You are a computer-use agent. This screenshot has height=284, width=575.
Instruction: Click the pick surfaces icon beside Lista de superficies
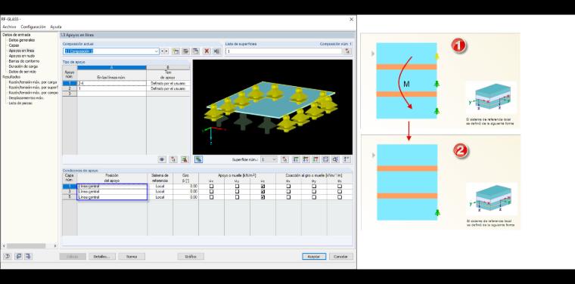point(347,51)
